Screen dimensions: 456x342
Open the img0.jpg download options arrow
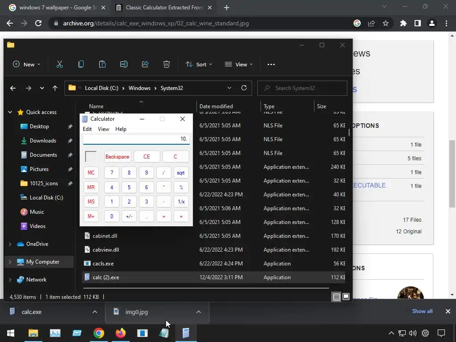[198, 312]
